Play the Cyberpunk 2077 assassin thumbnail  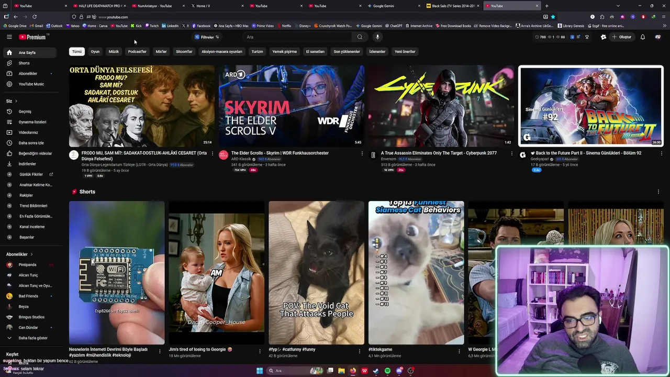coord(441,106)
